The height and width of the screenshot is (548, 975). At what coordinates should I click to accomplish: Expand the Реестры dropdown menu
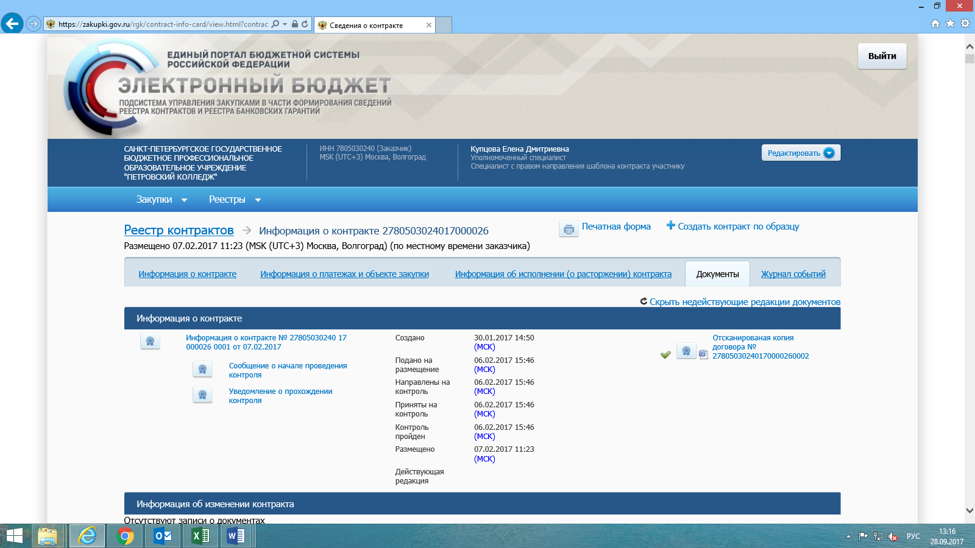235,200
